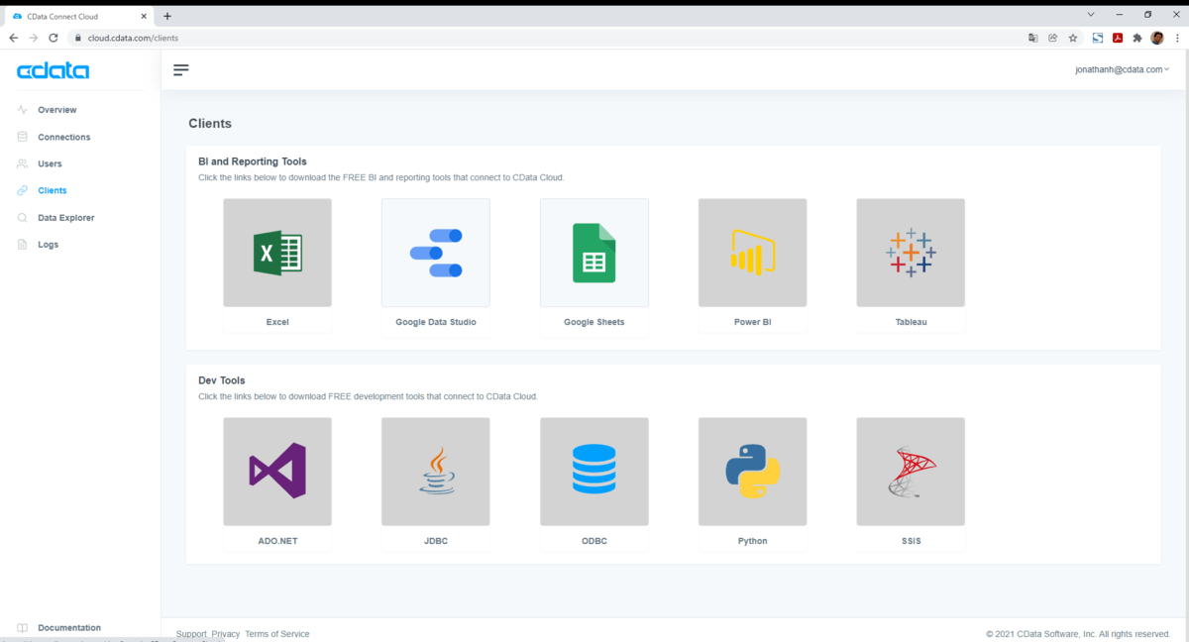Click the Privacy footer link

coord(226,634)
